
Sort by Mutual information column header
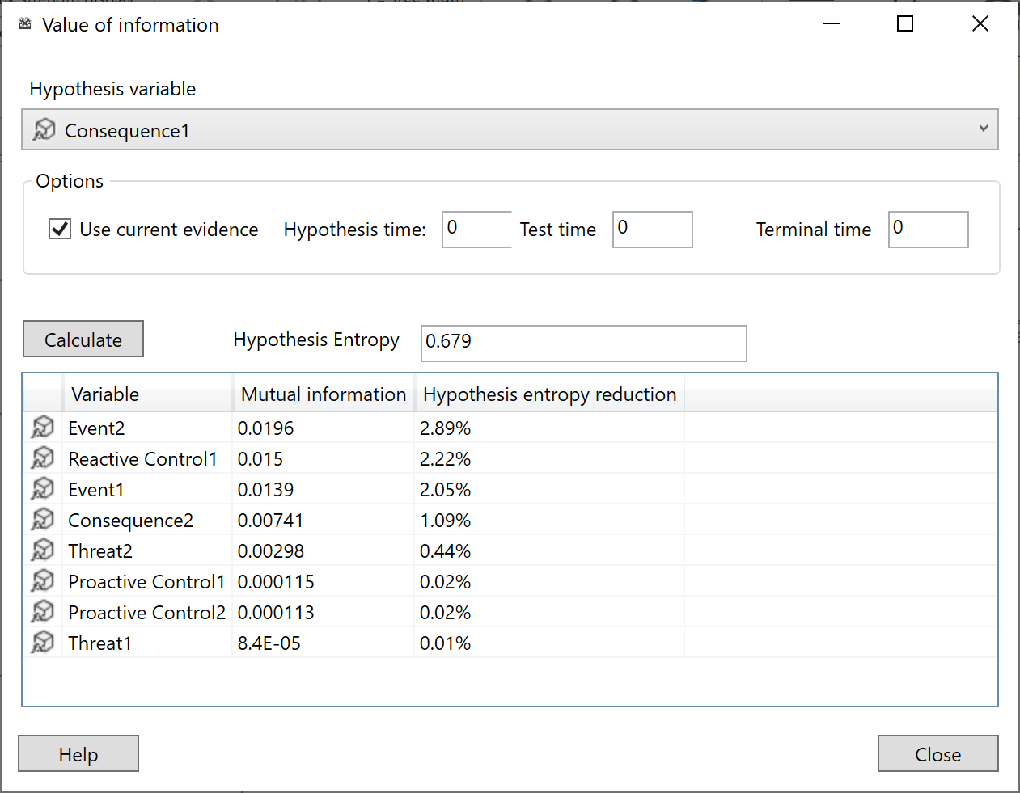[323, 394]
